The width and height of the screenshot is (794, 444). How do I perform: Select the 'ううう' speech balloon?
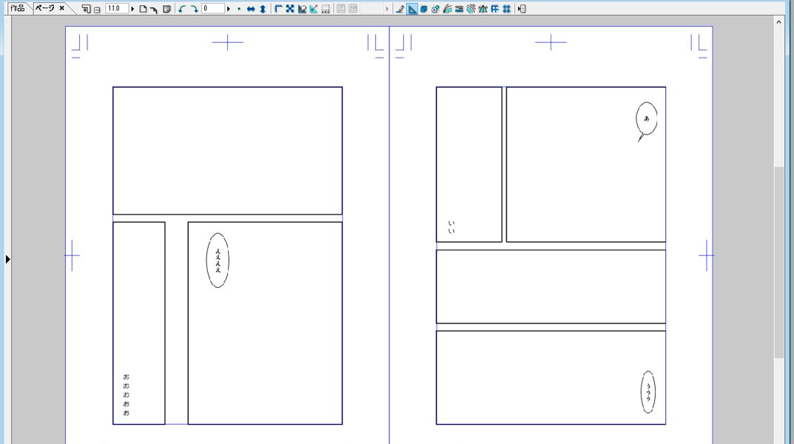coord(648,392)
